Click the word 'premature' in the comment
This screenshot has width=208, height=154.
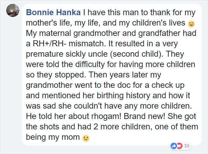click(45, 54)
